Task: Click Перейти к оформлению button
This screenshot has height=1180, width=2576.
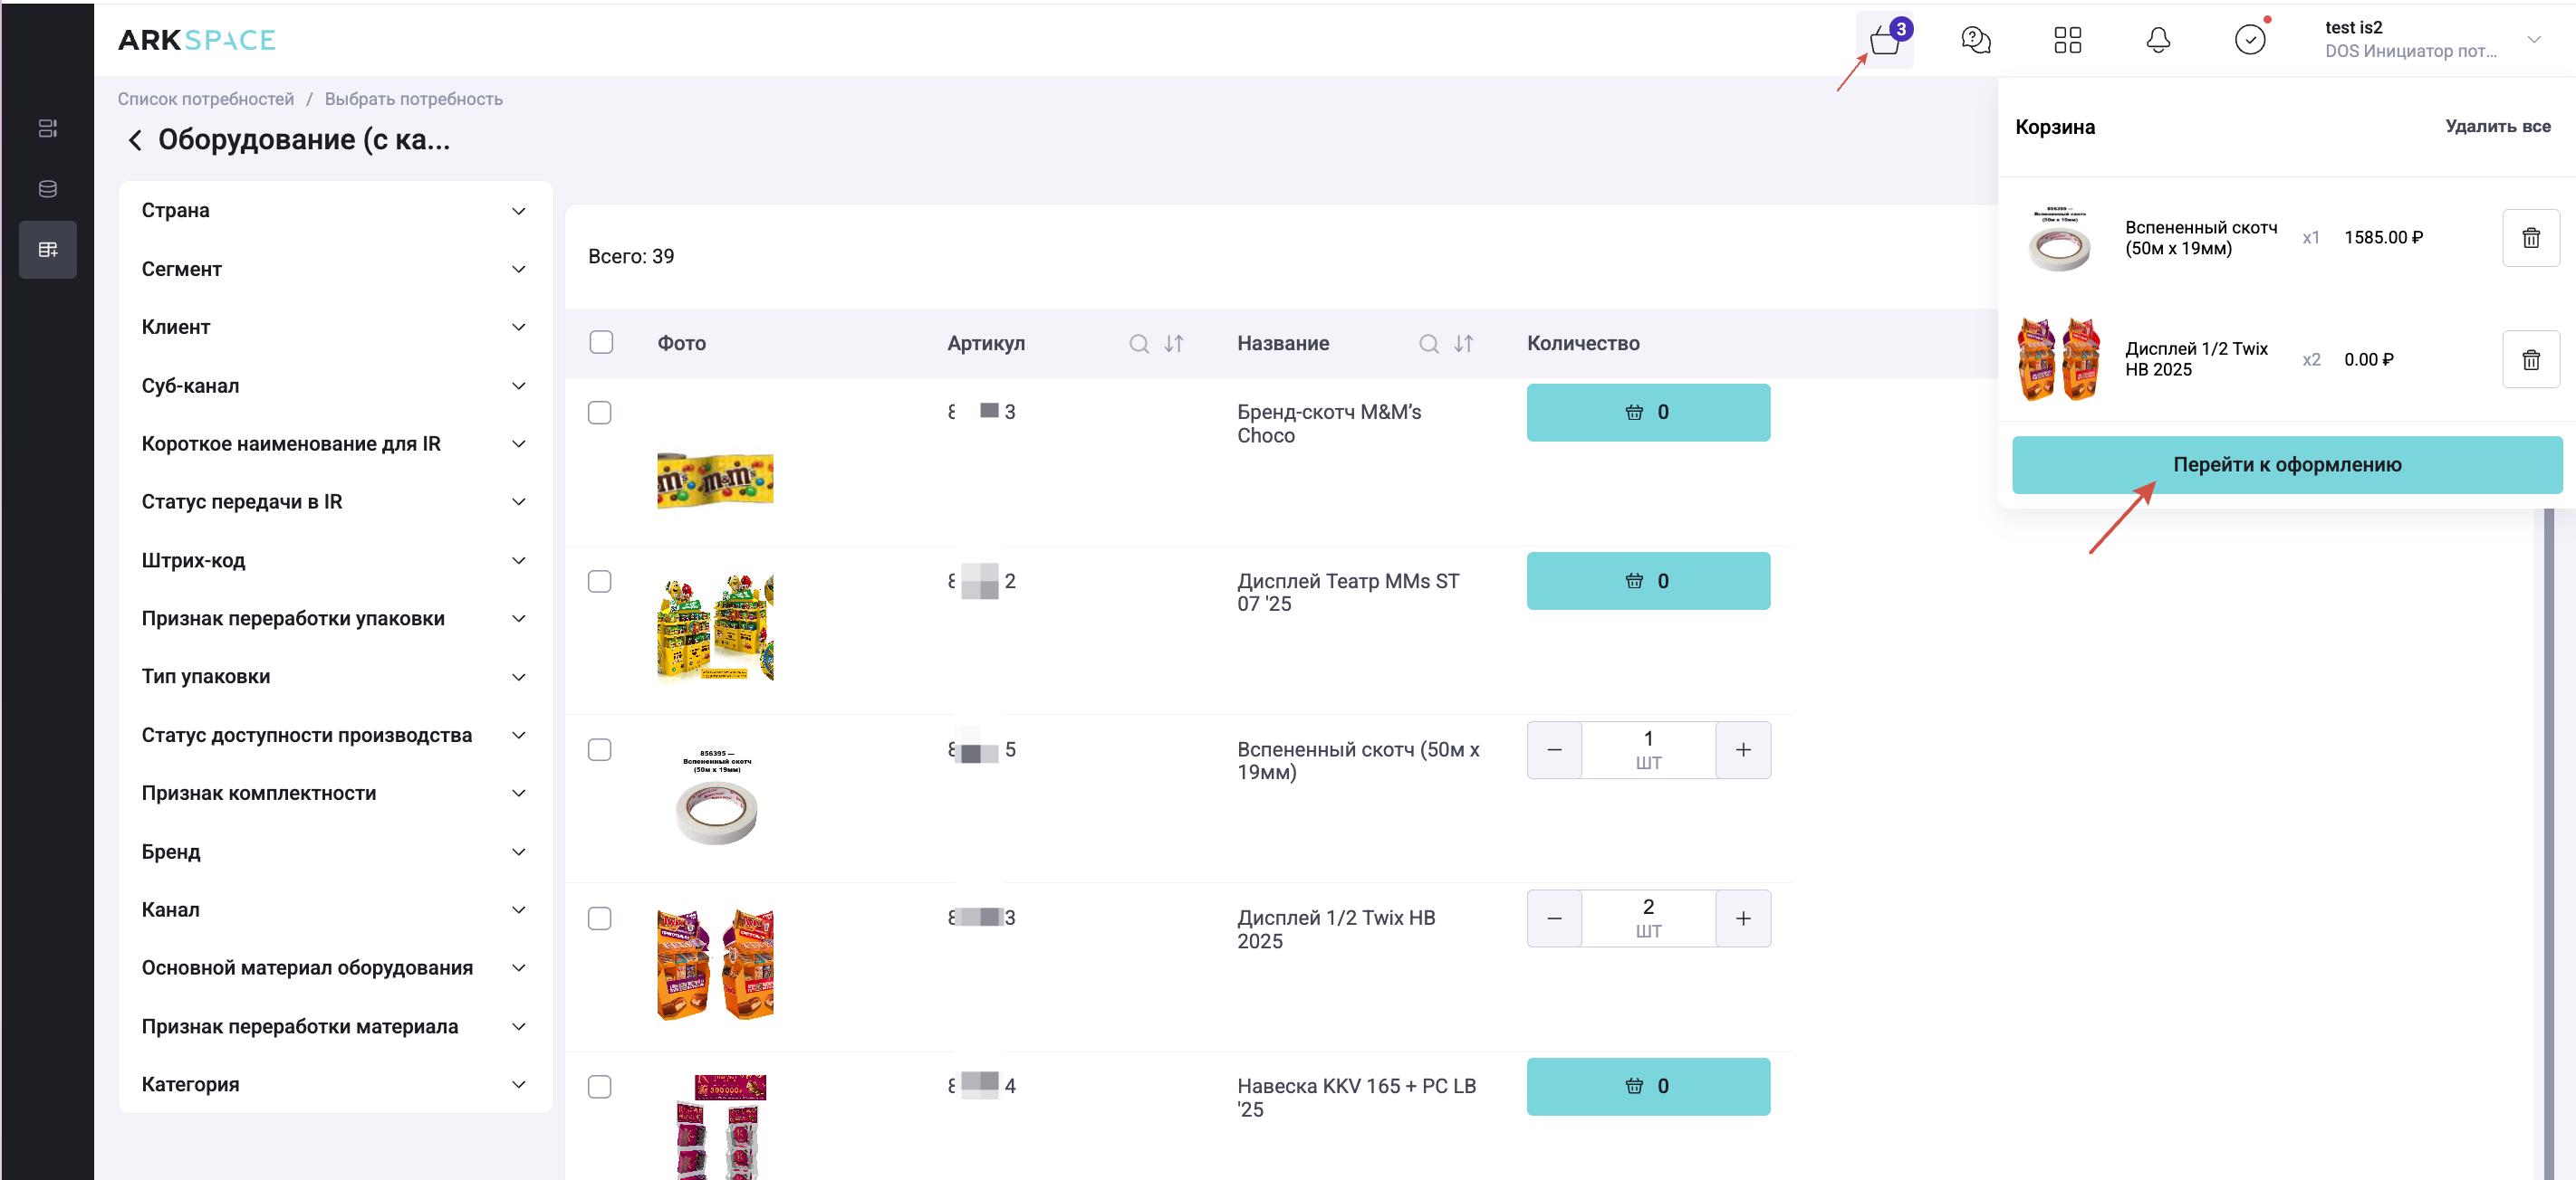Action: click(2286, 464)
